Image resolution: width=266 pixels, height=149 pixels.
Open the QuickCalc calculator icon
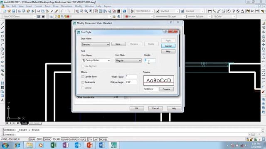pos(118,11)
